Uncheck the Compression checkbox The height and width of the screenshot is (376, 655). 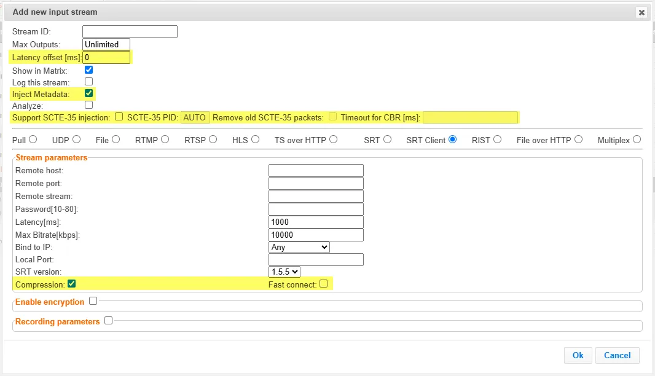72,284
